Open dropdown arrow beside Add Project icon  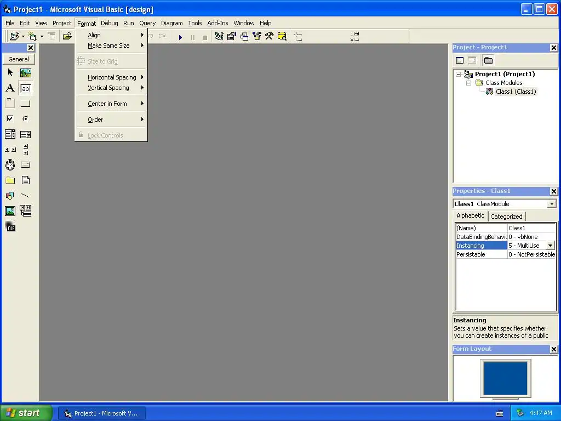pyautogui.click(x=23, y=37)
